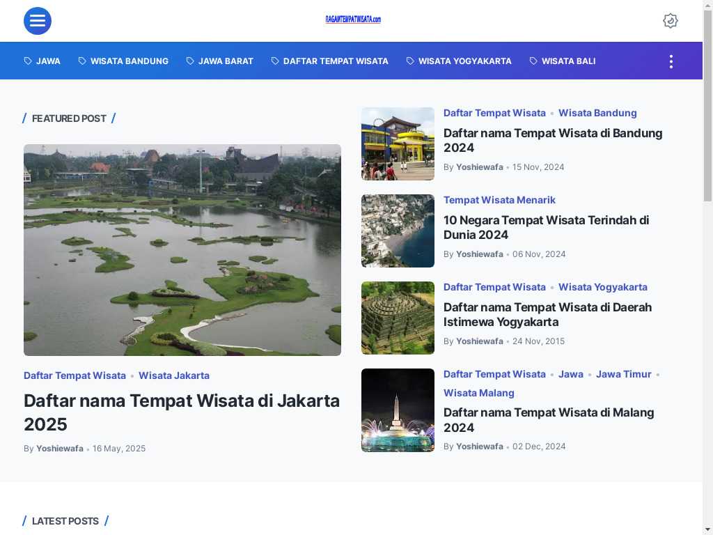
Task: Click tag icon beside DAFTAR TEMPAT WISATA
Action: click(x=275, y=61)
